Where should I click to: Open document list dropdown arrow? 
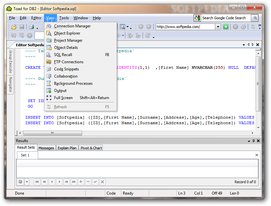pyautogui.click(x=244, y=45)
